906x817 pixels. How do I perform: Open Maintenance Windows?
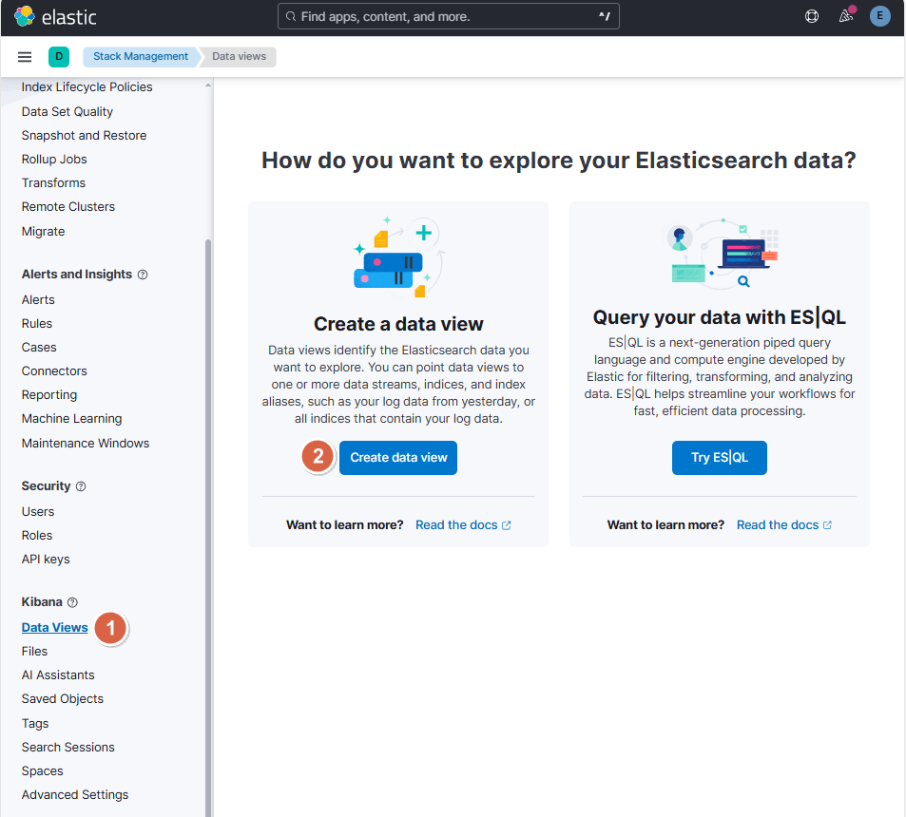tap(86, 444)
